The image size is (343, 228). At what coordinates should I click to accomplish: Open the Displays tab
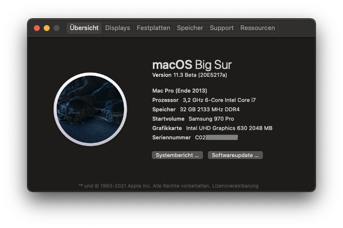click(x=117, y=28)
